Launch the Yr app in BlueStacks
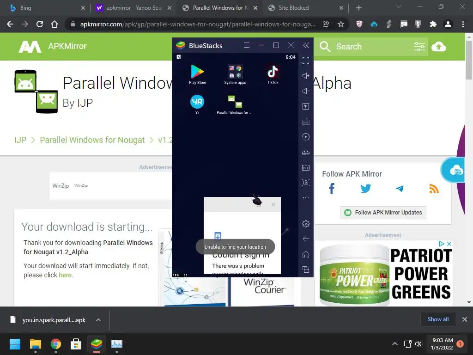This screenshot has width=473, height=355. (197, 104)
